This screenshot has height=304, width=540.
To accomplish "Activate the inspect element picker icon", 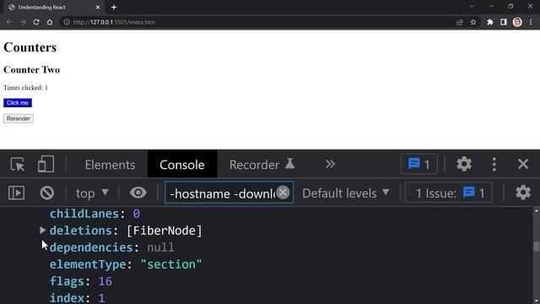I will pyautogui.click(x=17, y=165).
